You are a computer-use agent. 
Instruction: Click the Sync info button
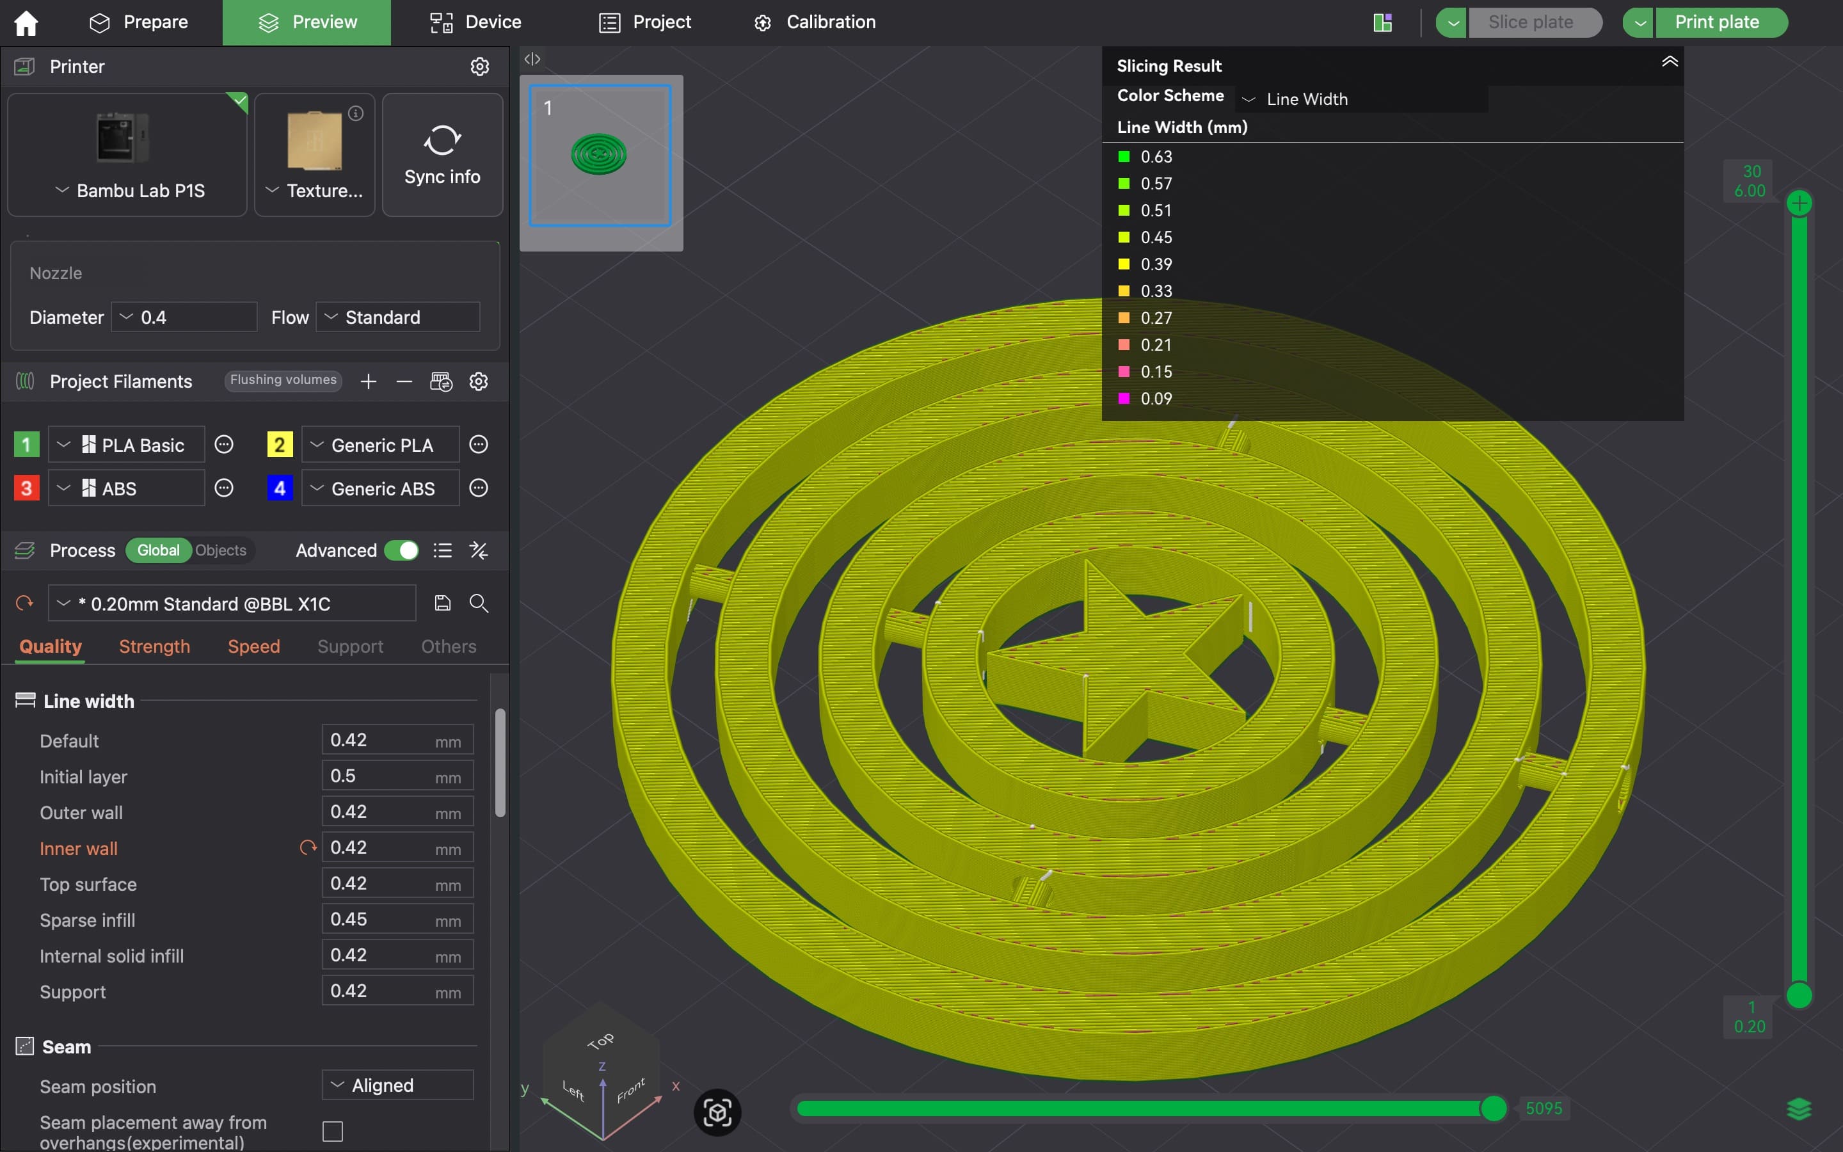point(442,156)
